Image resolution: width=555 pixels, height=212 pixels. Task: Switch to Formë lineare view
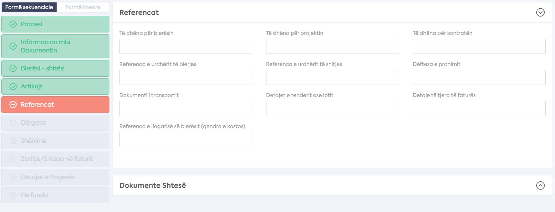[83, 7]
